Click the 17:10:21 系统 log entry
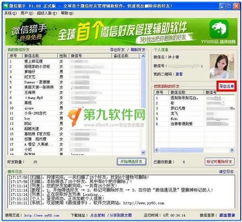Viewport: 242px width, 222px height. pyautogui.click(x=86, y=203)
